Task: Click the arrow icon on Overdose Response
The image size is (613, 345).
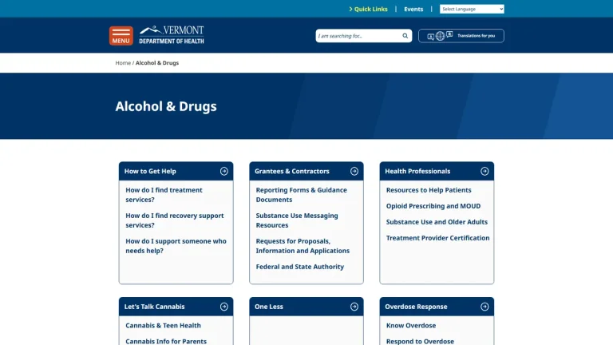Action: coord(484,307)
